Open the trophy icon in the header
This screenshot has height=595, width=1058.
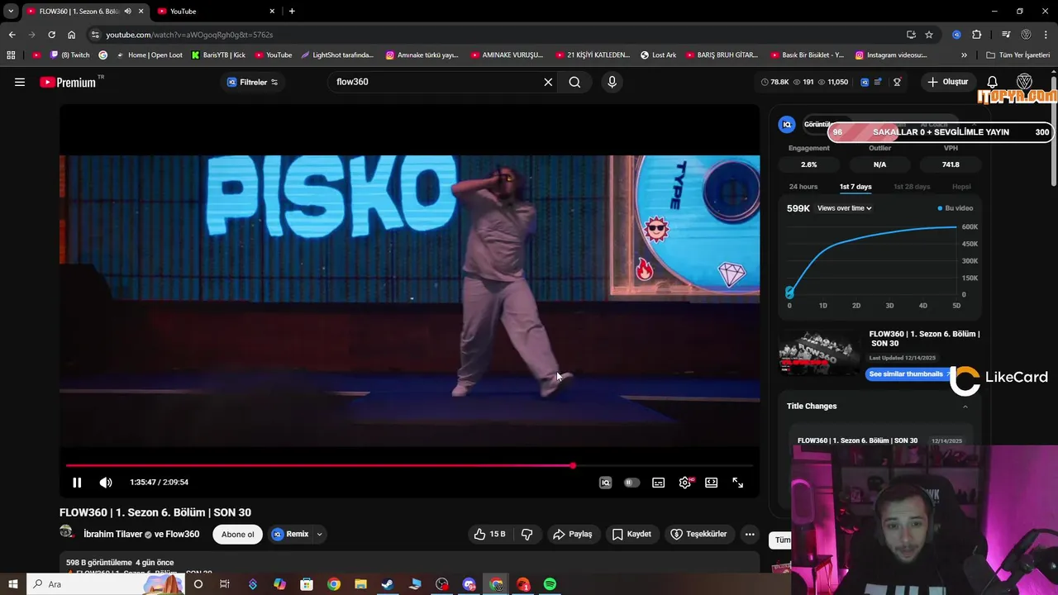897,82
